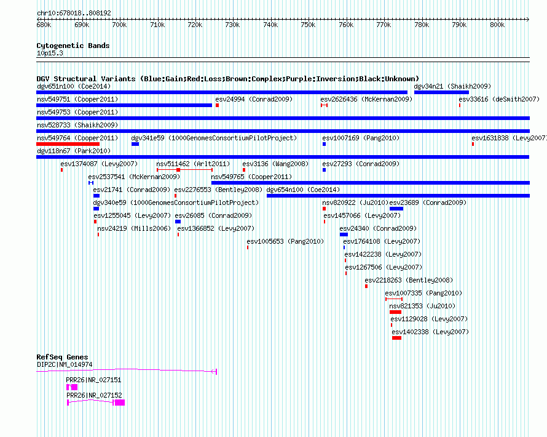Viewport: 547px width, 437px height.
Task: Open dgv341e59 1000GenomesConsortiumPilotProject label
Action: coord(214,138)
